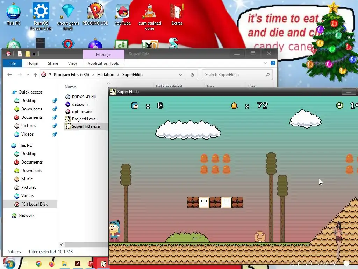This screenshot has height=269, width=358.
Task: Click the clock showing 1:56:01 AM
Action: click(x=326, y=264)
